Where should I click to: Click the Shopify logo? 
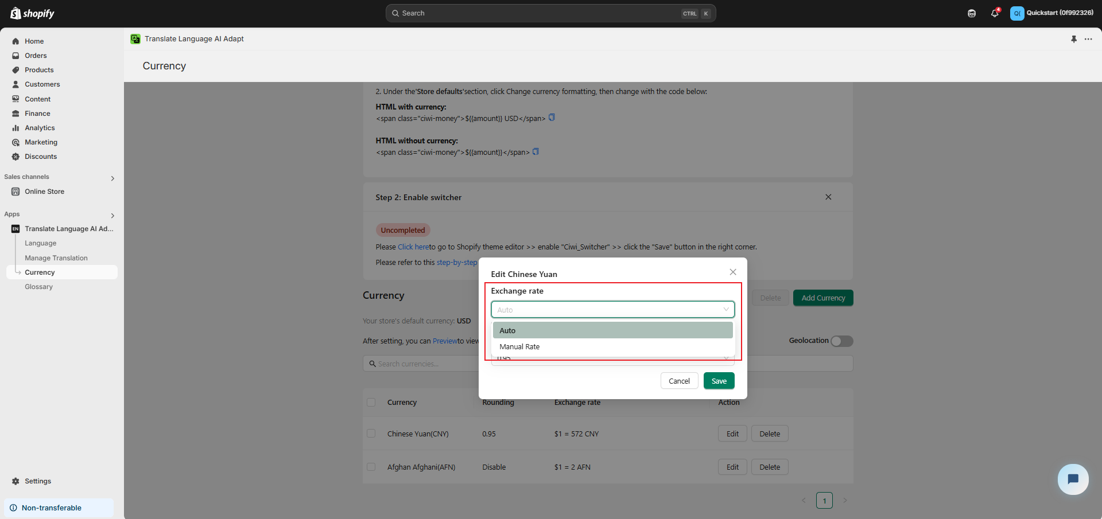coord(32,13)
